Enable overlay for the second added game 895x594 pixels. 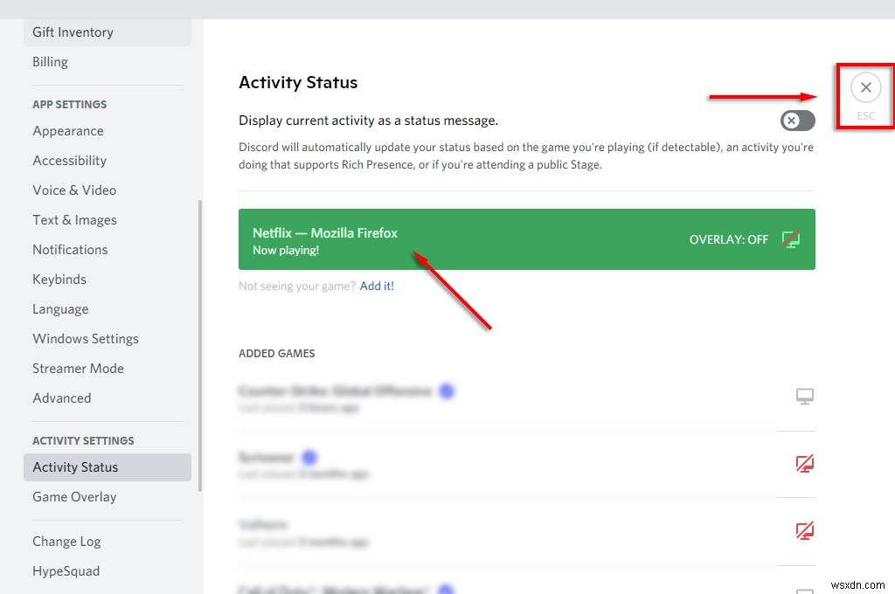point(803,463)
